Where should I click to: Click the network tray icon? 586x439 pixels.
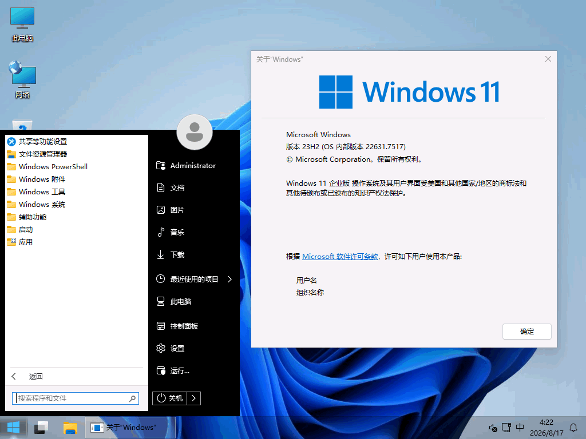coord(506,428)
